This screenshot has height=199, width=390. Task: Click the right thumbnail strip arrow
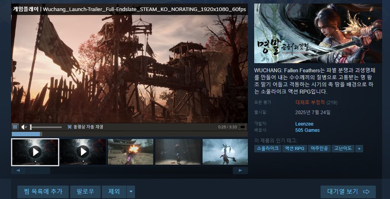240,170
